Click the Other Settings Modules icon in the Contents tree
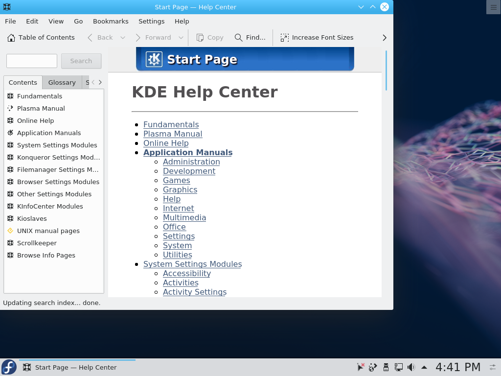The image size is (501, 376). click(11, 194)
